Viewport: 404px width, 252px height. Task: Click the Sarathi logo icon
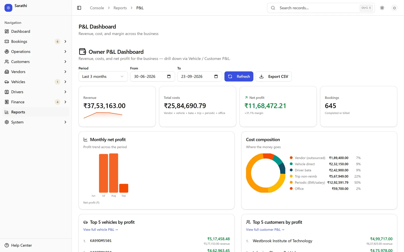coord(8,8)
